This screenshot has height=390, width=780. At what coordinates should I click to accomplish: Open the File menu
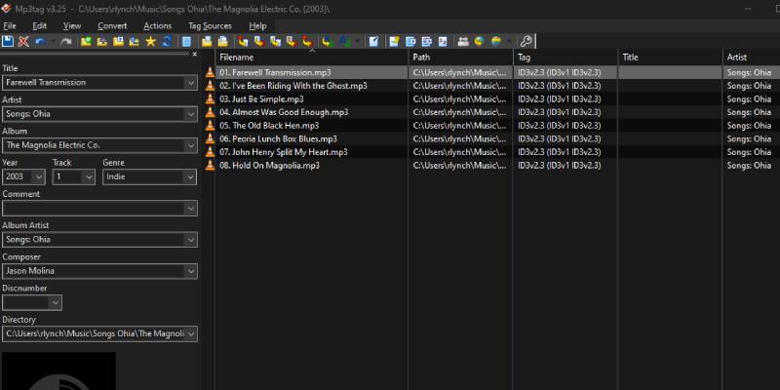coord(10,26)
